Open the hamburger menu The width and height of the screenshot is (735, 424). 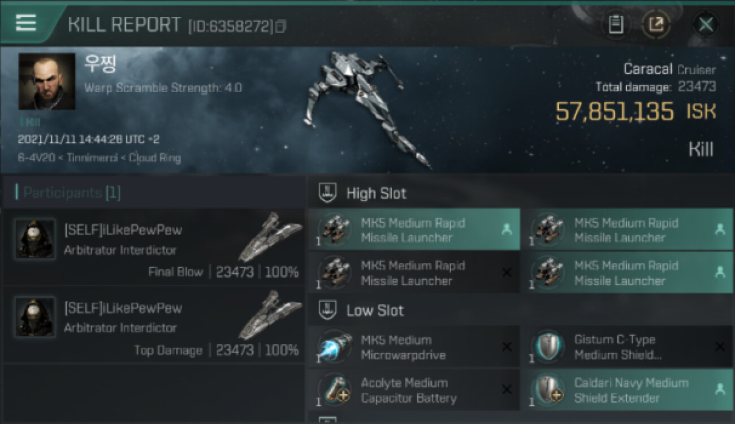point(26,23)
